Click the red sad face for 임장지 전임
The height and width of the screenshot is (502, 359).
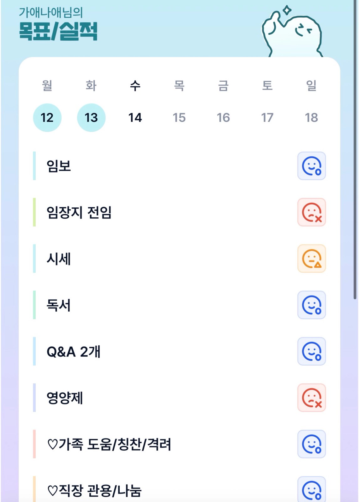(311, 212)
